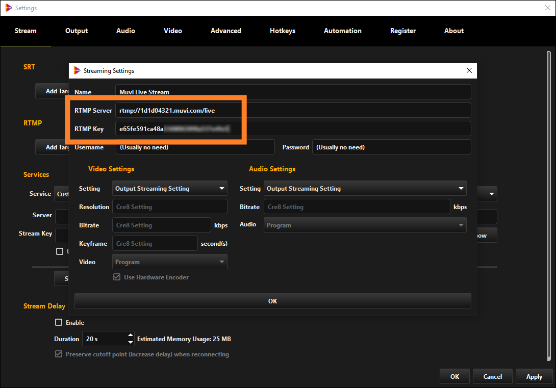This screenshot has width=556, height=388.
Task: Open the Advanced tab
Action: (x=225, y=31)
